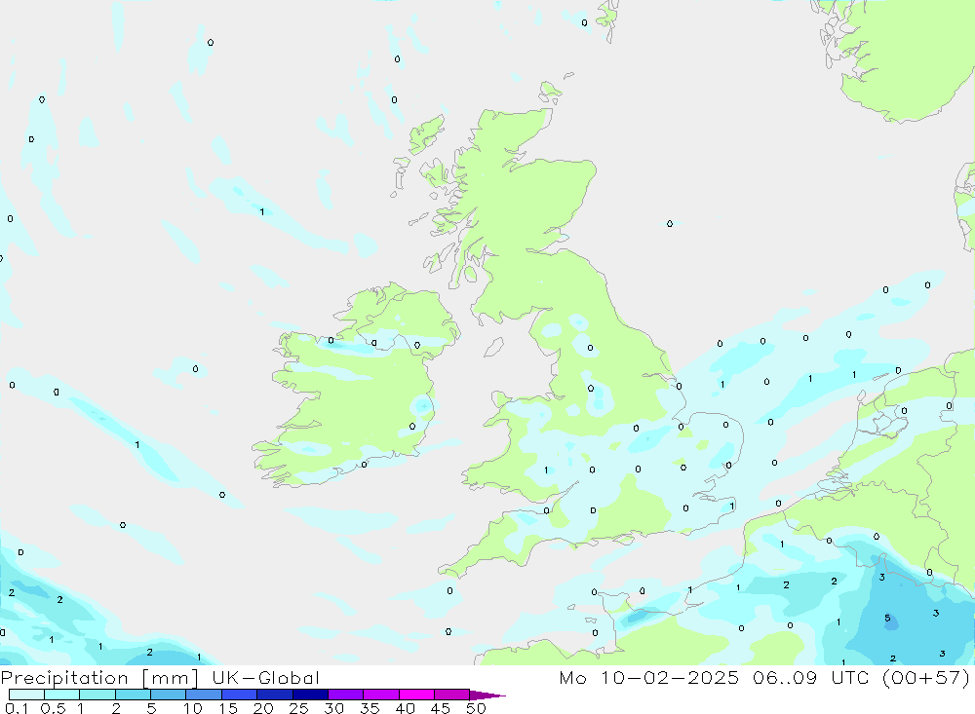This screenshot has height=714, width=975.
Task: Click the 35–40 mm legend swatch
Action: [381, 695]
